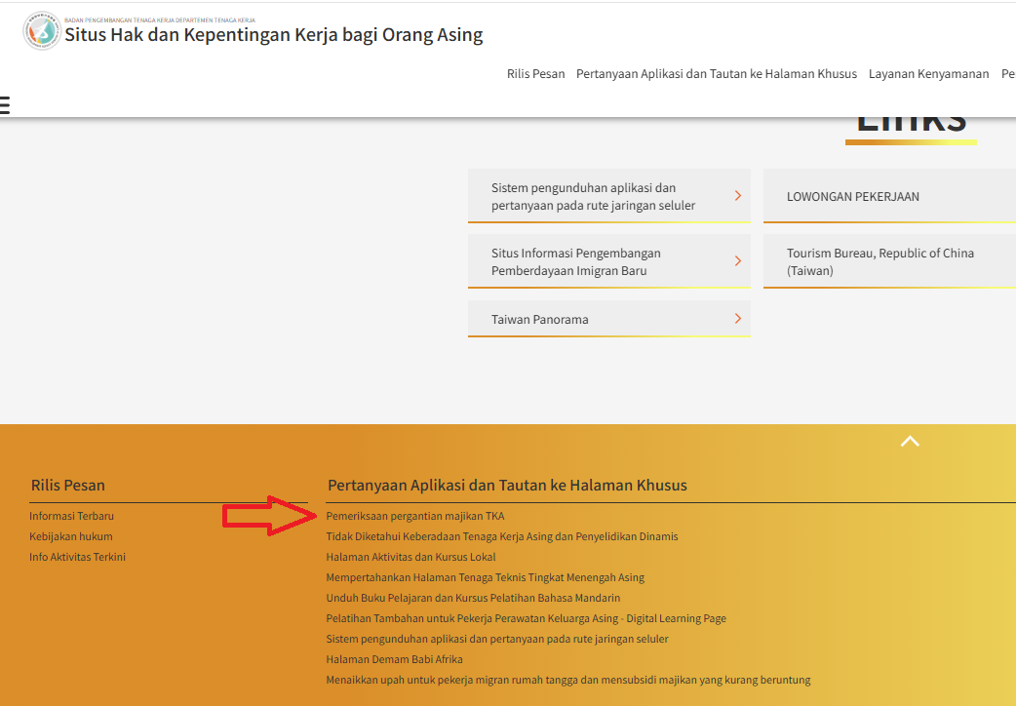
Task: Open Mempertahankan Halaman Tenaga Teknis Tingkat Menengah link
Action: coord(486,577)
